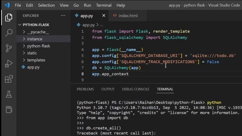
Task: Click the breadcrumb ellipsis after app.py
Action: [101, 25]
